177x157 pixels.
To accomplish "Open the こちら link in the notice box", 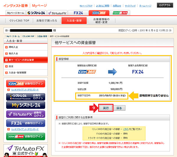I will [126, 129].
